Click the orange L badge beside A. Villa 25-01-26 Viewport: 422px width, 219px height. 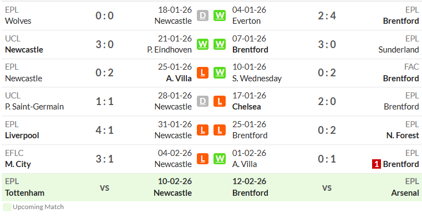pos(202,73)
